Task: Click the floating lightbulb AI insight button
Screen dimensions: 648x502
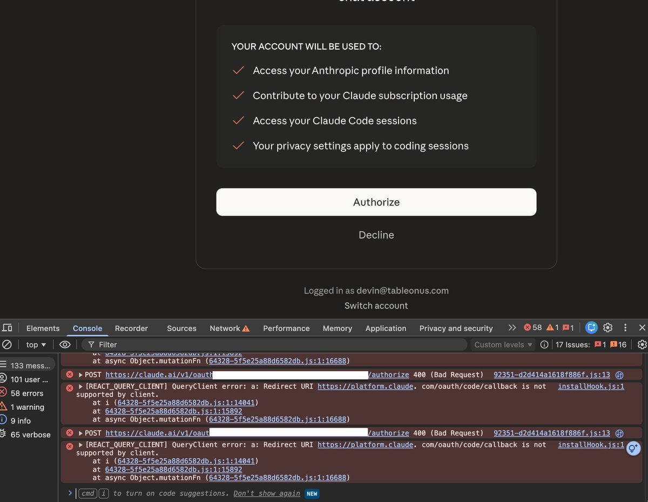Action: coord(633,447)
